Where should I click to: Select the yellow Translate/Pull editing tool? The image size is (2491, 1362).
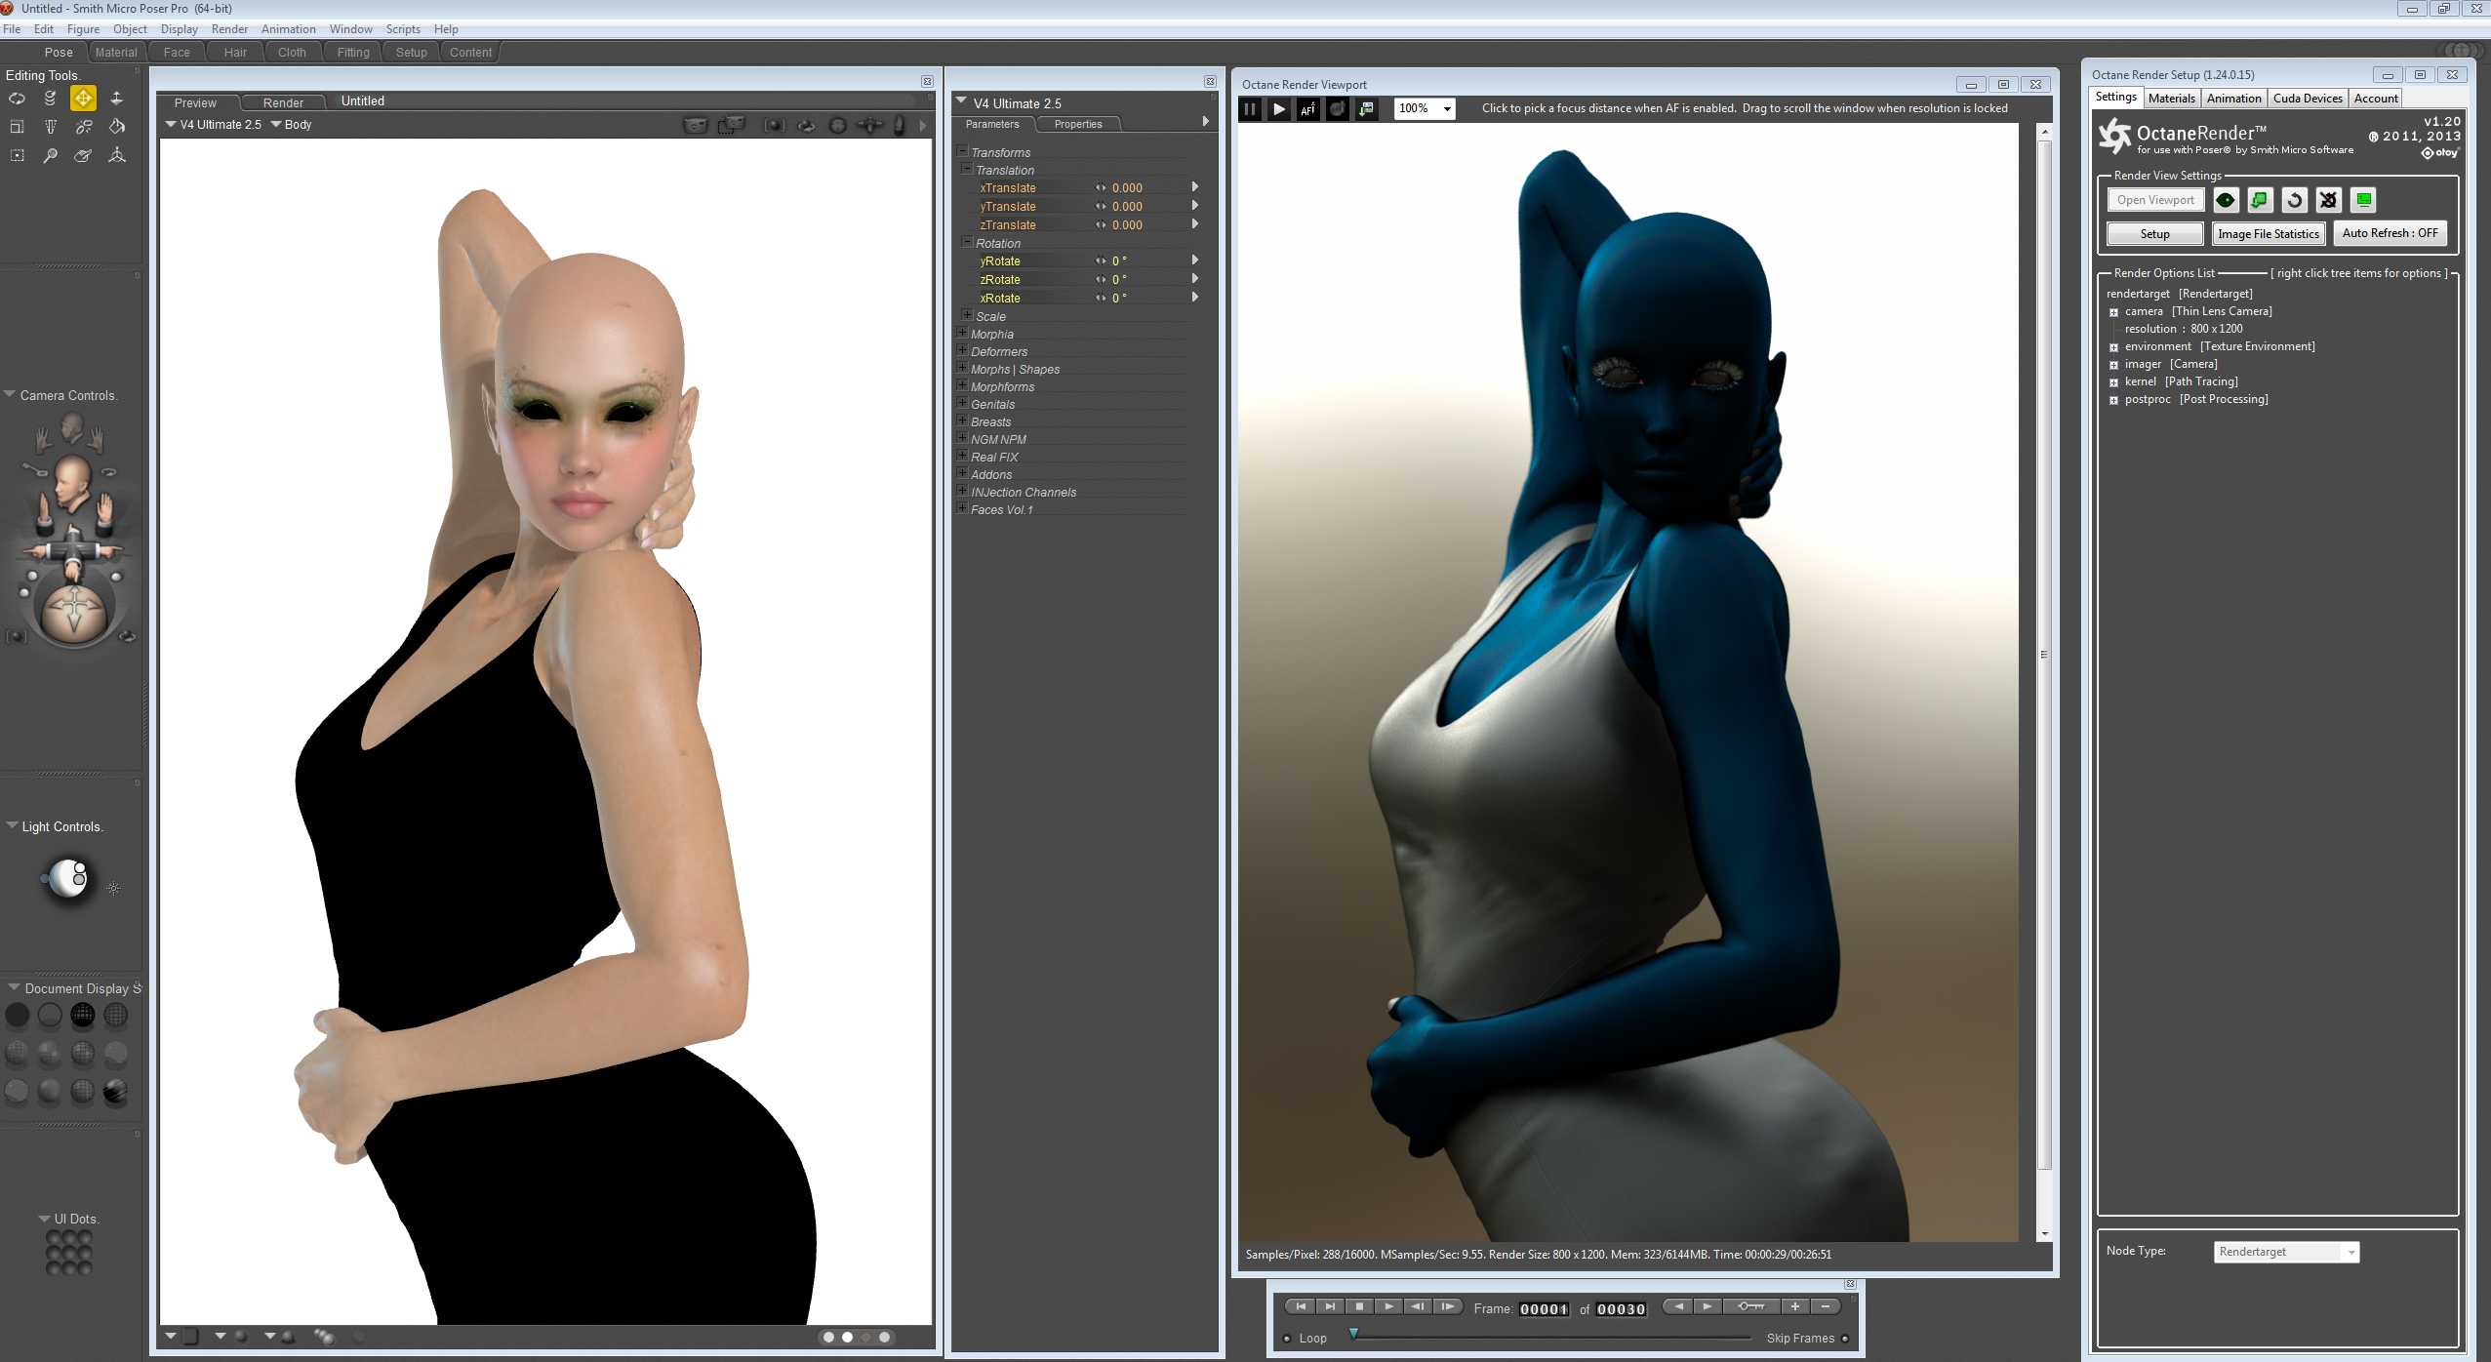[x=83, y=99]
